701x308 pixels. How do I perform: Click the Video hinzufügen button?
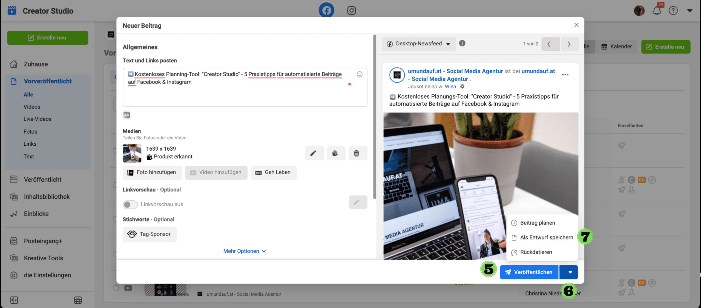pyautogui.click(x=216, y=172)
